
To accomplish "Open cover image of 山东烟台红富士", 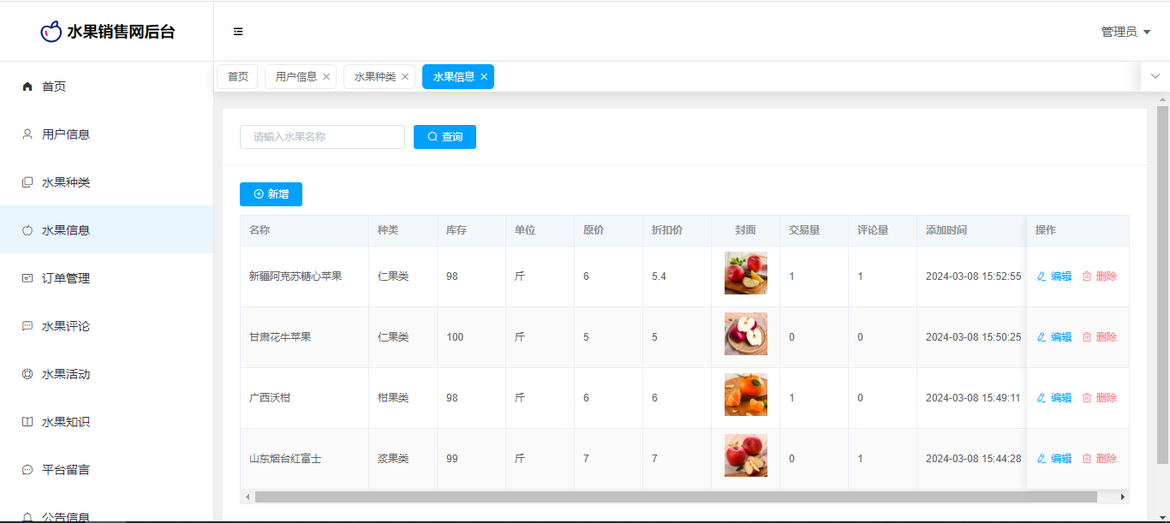I will click(746, 455).
